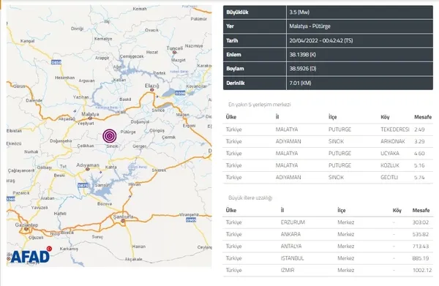The image size is (439, 286).
Task: Click the TEKEDERESI village cell
Action: point(395,129)
